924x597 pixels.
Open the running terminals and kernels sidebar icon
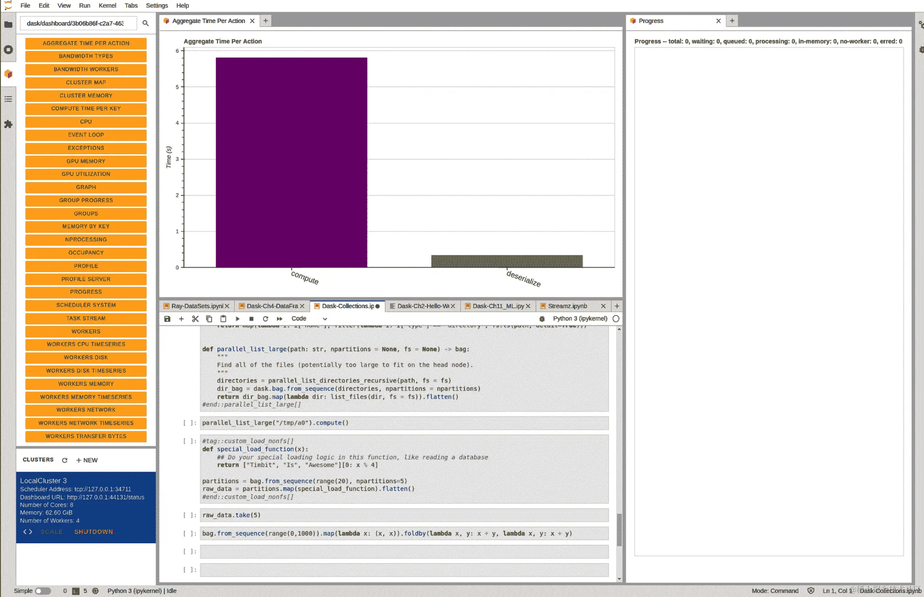coord(8,50)
